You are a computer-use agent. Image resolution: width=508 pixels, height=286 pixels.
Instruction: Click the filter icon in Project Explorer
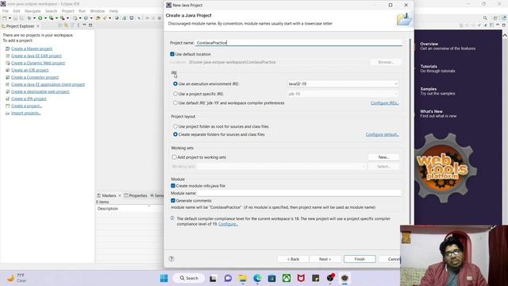click(x=72, y=25)
